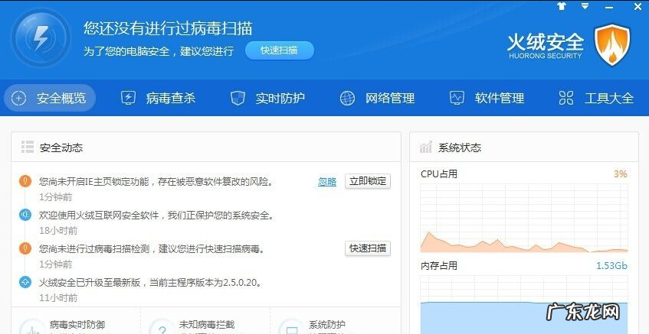Viewport: 649px width, 334px height.
Task: Open the 网络管理 tab
Action: coord(377,99)
